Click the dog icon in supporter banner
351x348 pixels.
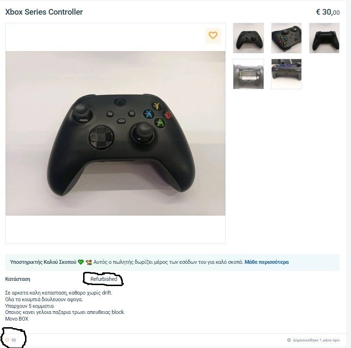pyautogui.click(x=89, y=262)
